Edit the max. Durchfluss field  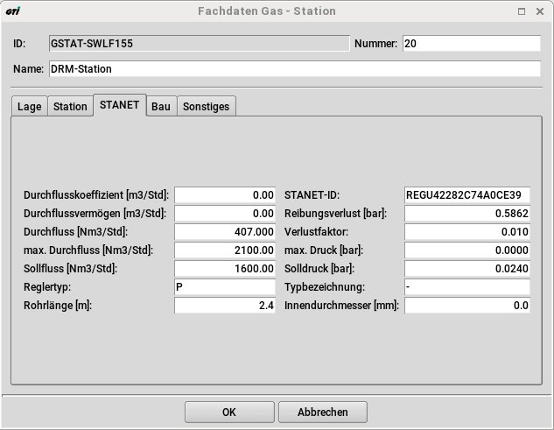225,250
